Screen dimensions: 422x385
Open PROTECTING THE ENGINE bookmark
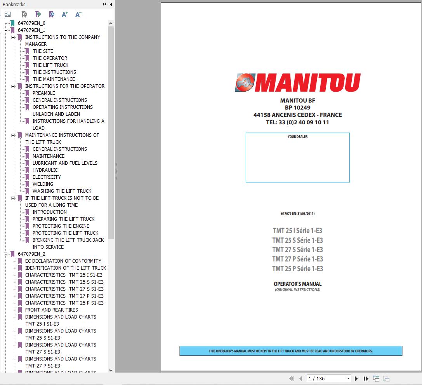(61, 226)
